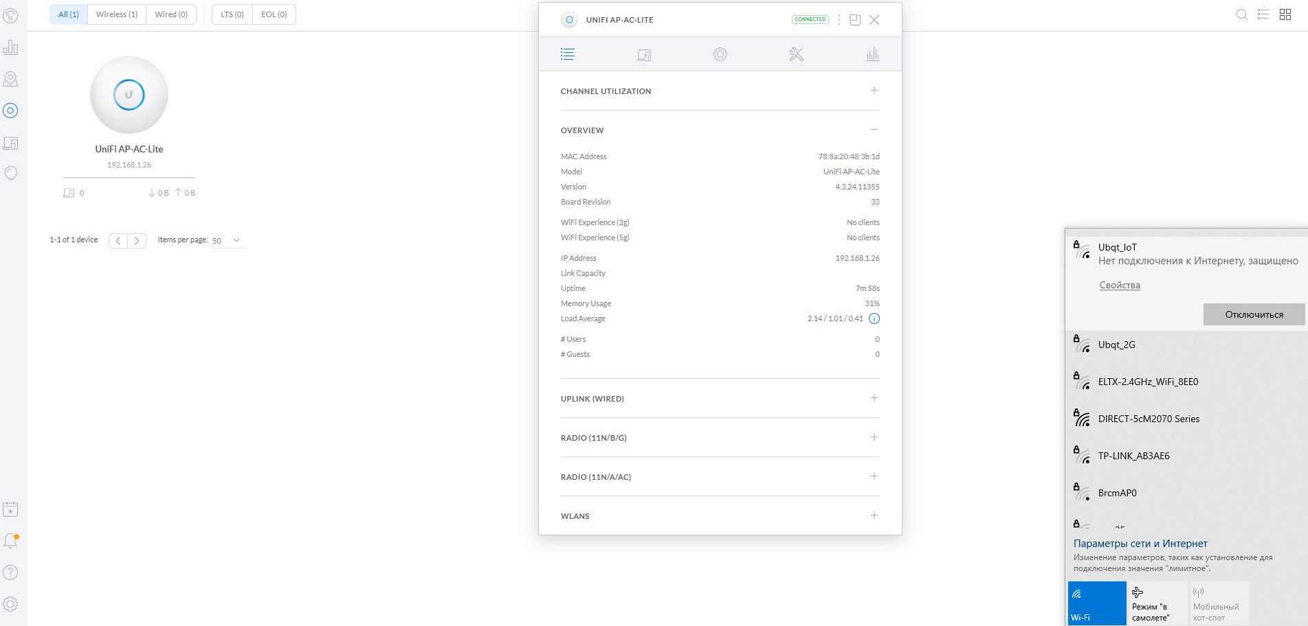Screen dimensions: 1308x626
Task: Expand the Radio (11N/A/AC) section
Action: pyautogui.click(x=874, y=476)
